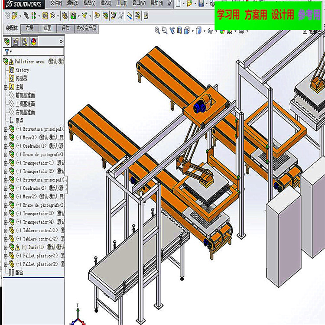
Task: Expand the 注解 annotations node
Action: 6,87
